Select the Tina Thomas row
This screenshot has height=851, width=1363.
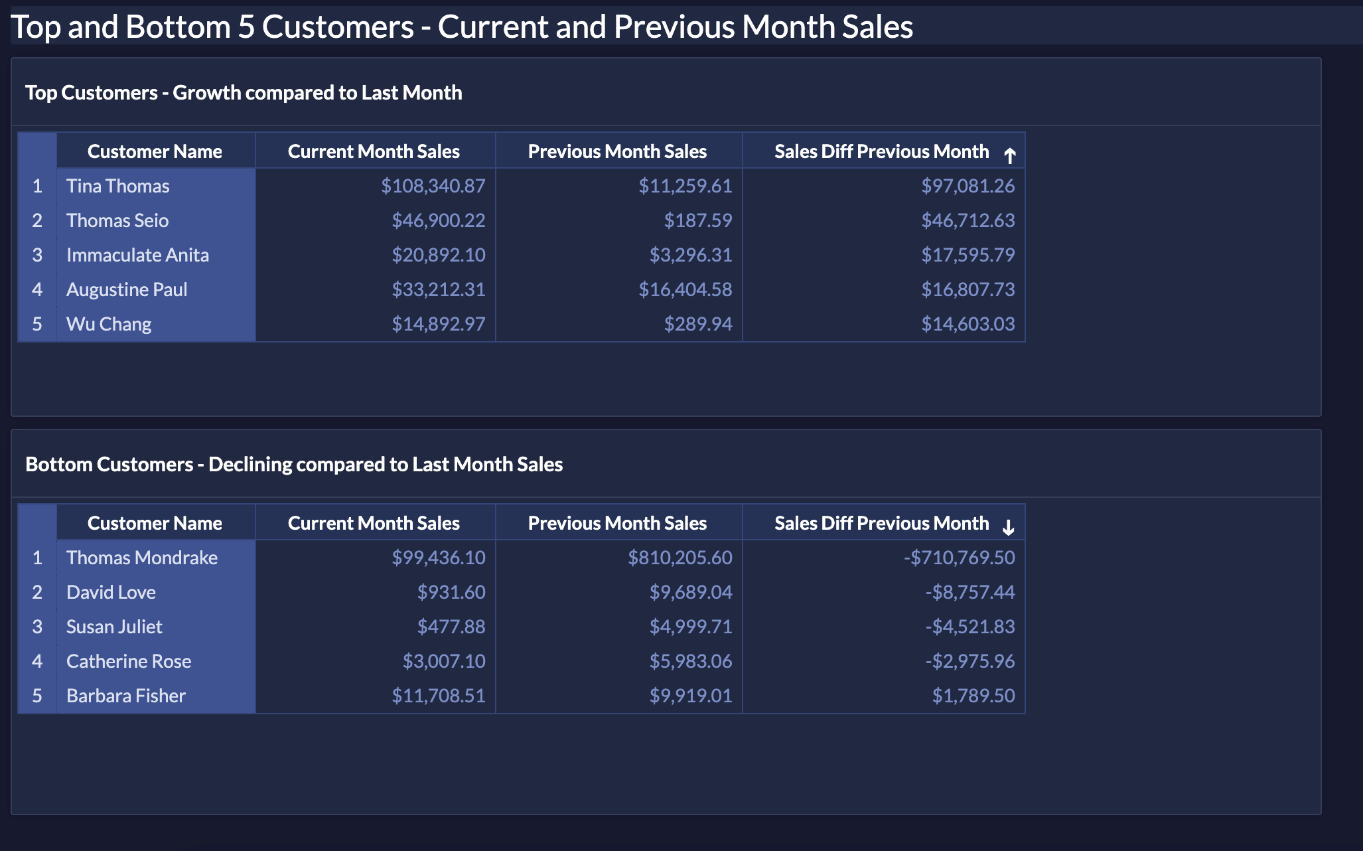coord(118,186)
